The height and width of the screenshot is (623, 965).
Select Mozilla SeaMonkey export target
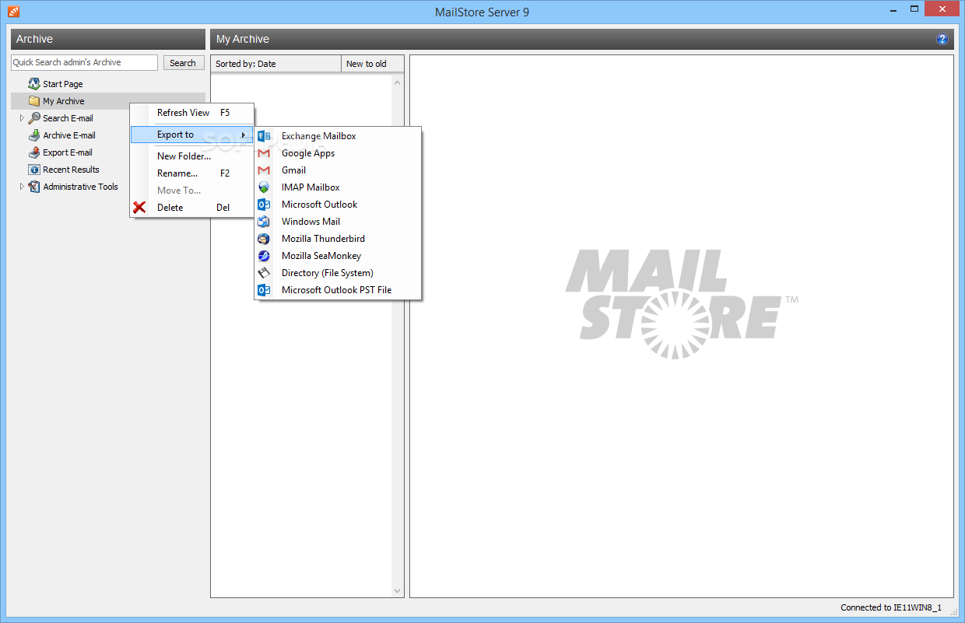(x=339, y=256)
